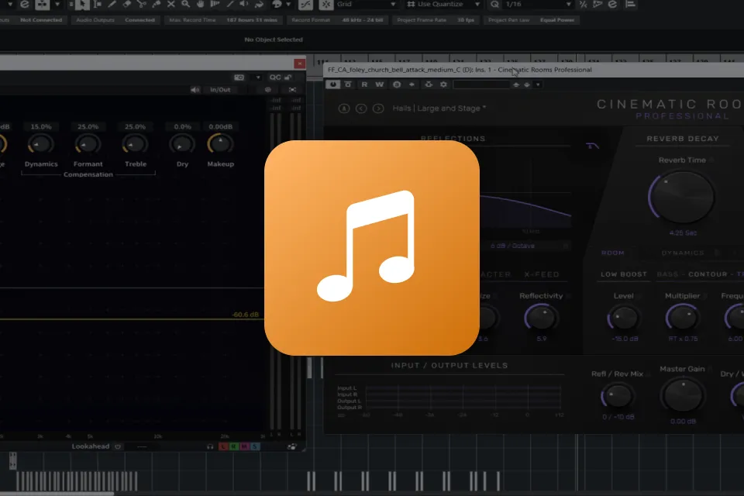Select the Time Warp tool

pyautogui.click(x=215, y=5)
